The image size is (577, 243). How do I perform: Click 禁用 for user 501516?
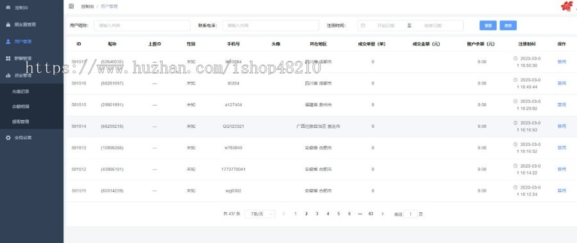(562, 83)
